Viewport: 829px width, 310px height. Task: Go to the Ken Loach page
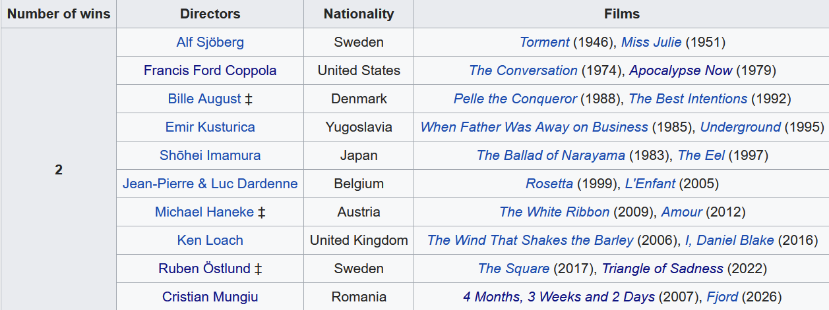[x=210, y=240]
